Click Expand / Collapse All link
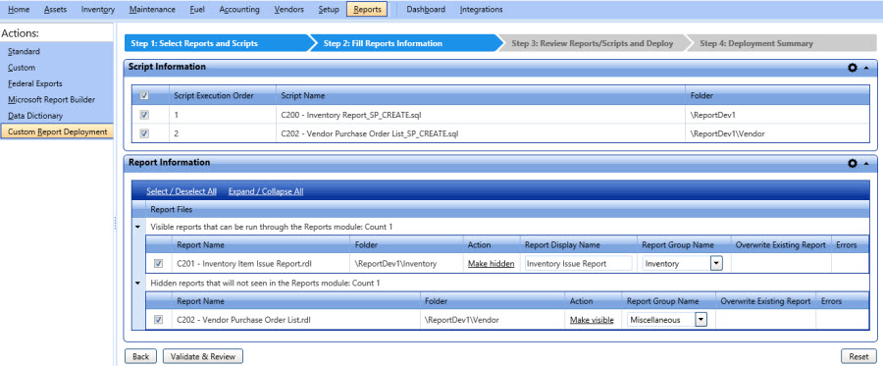This screenshot has height=366, width=883. [266, 191]
